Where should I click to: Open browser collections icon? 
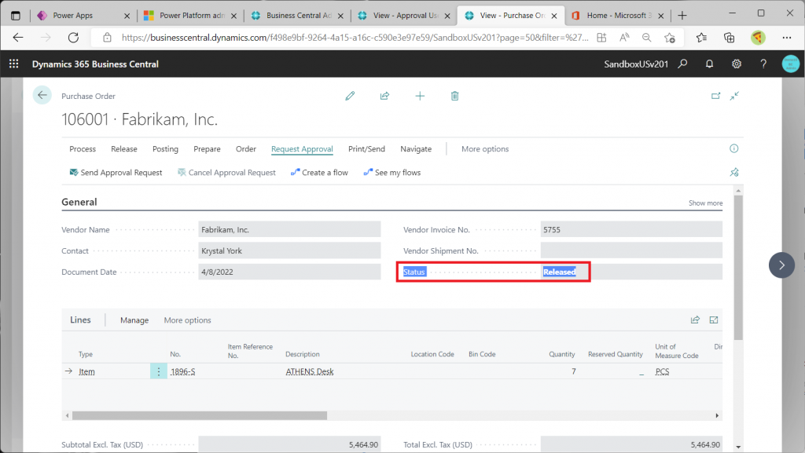[x=729, y=38]
